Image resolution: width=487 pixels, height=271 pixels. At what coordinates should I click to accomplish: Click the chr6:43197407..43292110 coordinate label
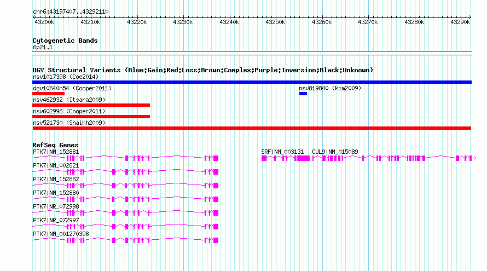[x=71, y=12]
